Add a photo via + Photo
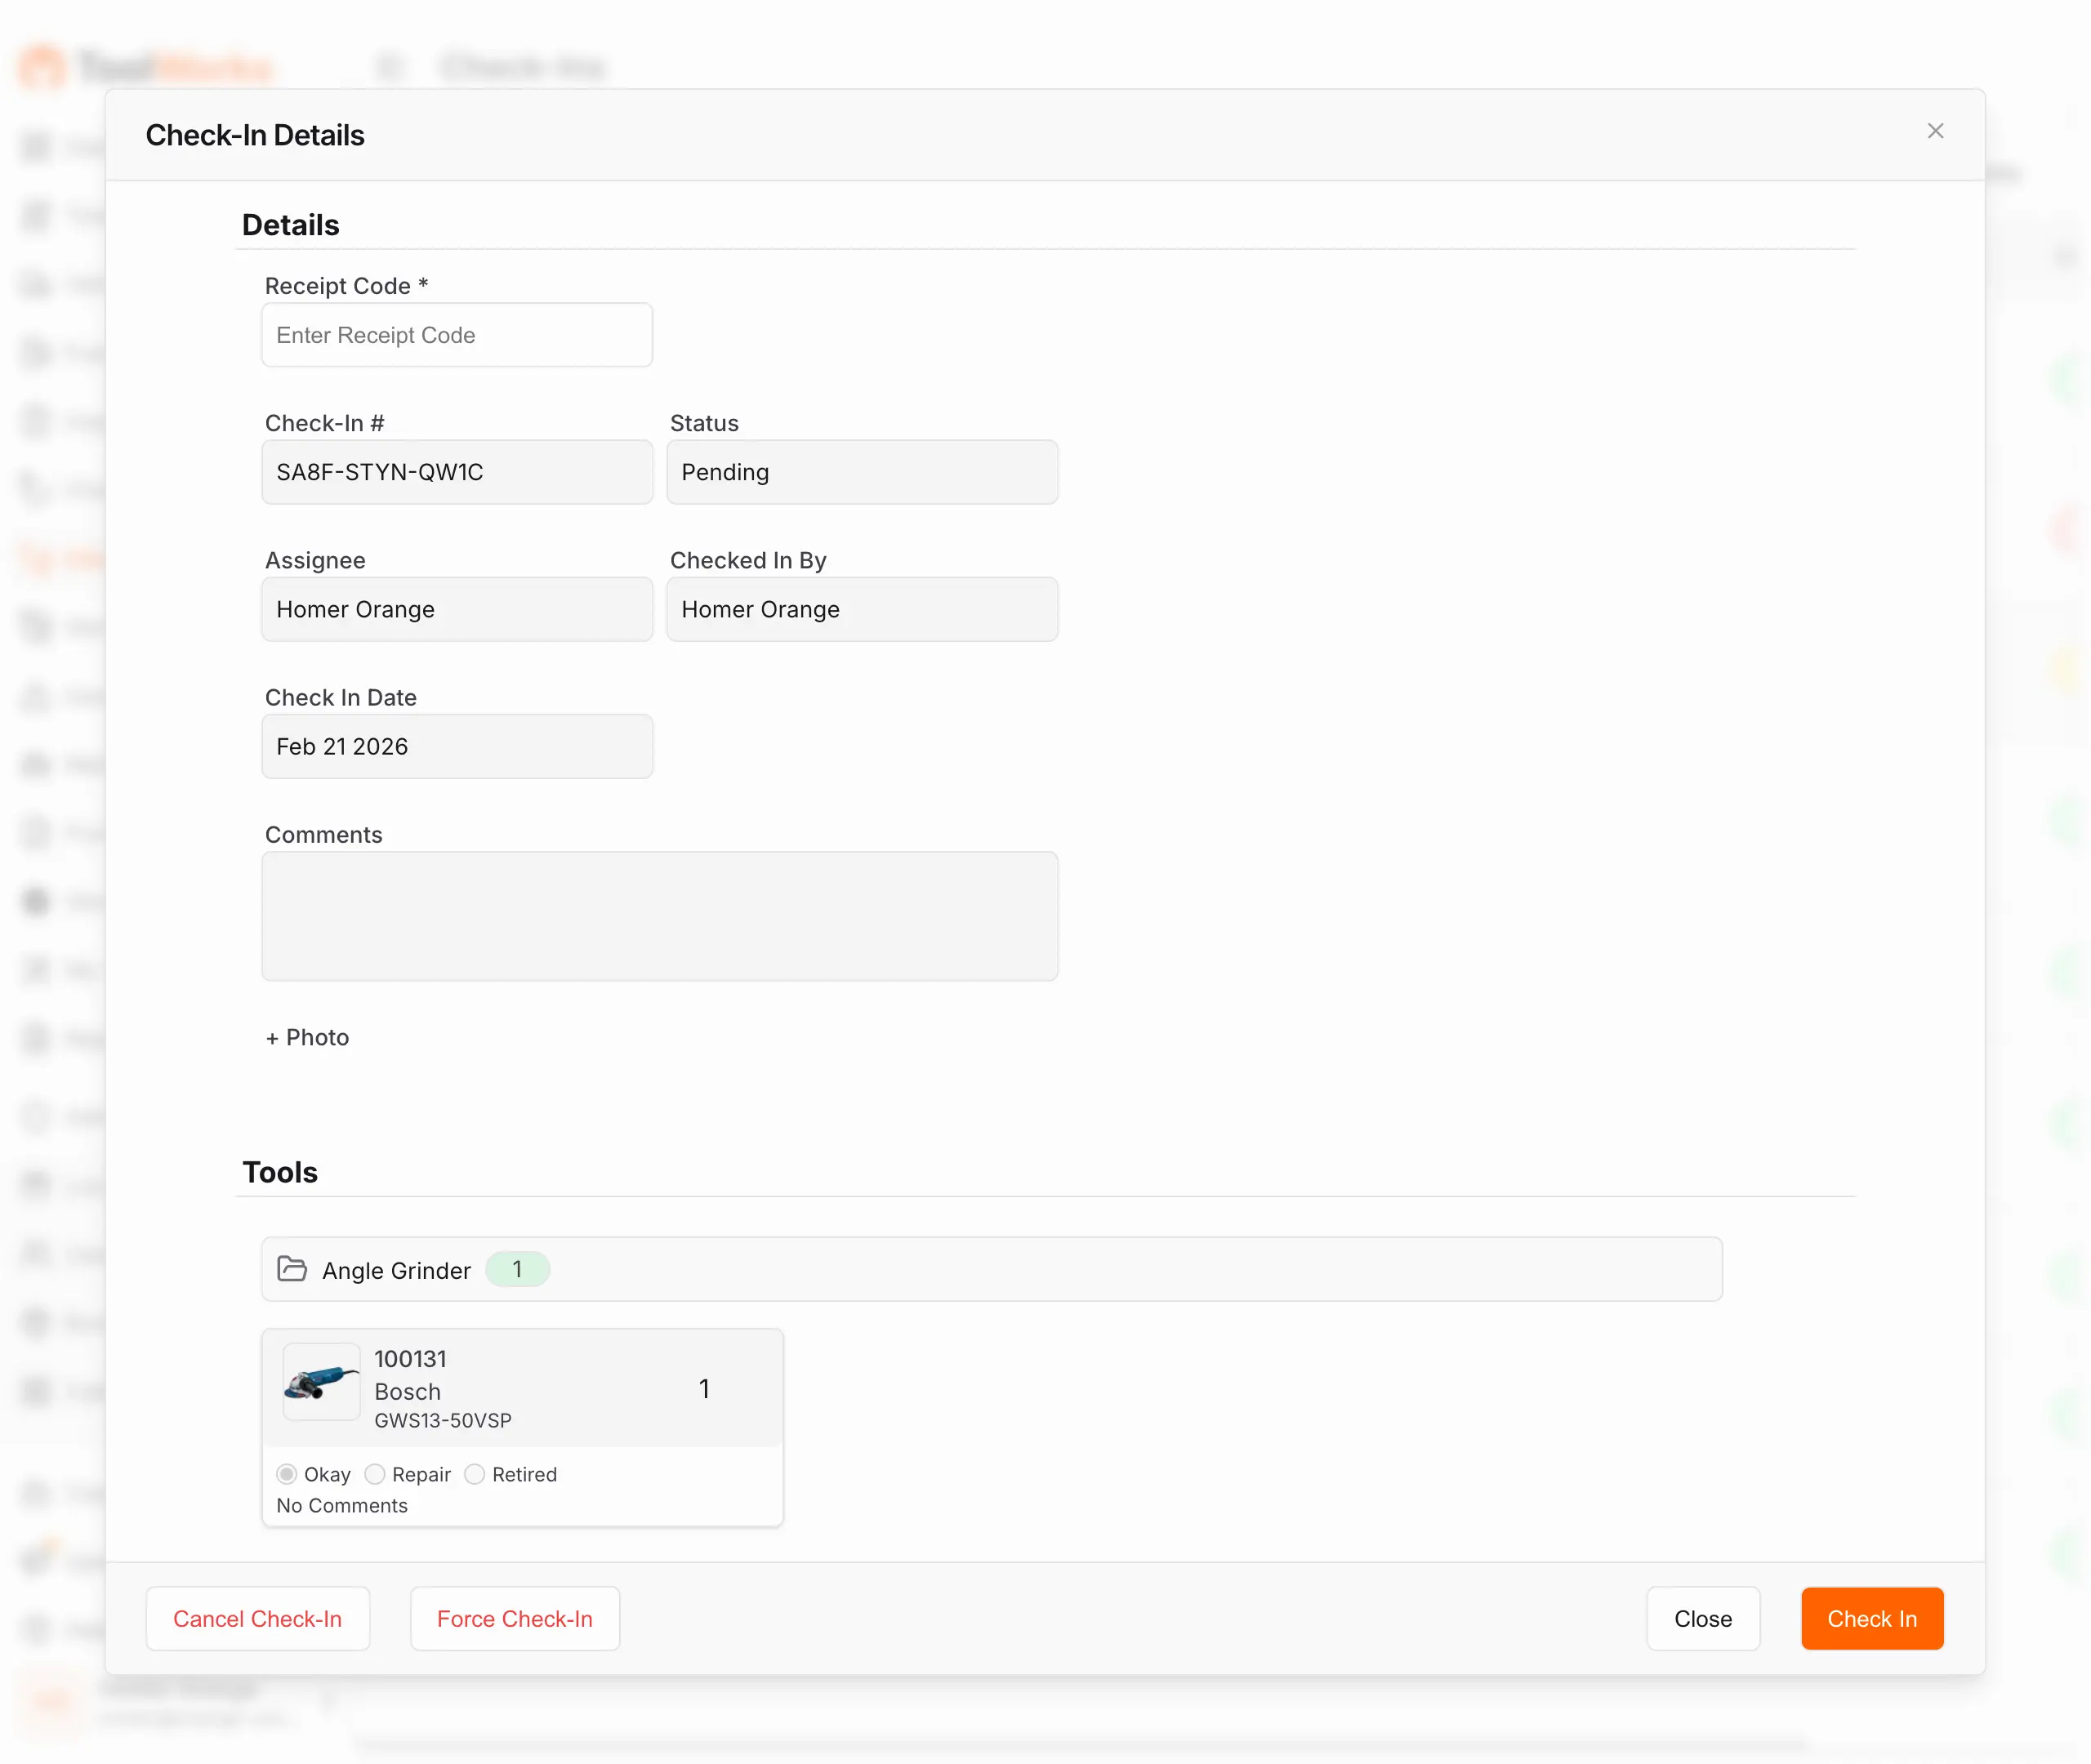 point(308,1037)
